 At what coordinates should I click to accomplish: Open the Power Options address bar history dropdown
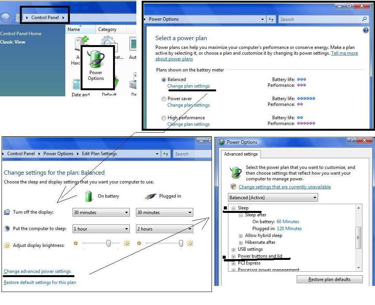262,19
